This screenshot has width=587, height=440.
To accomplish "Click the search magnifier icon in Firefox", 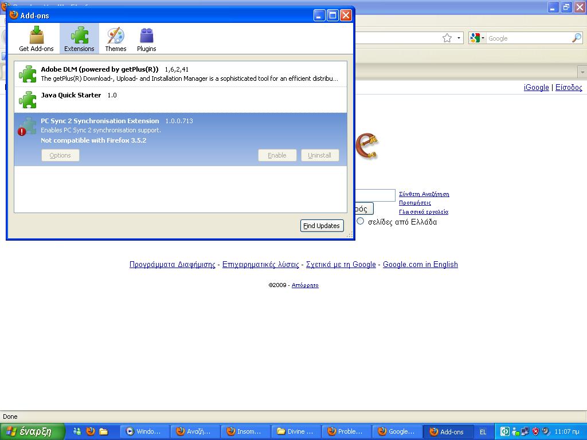I will tap(577, 38).
